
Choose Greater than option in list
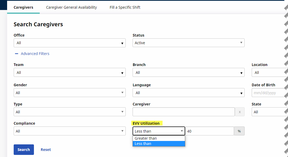[x=146, y=138]
